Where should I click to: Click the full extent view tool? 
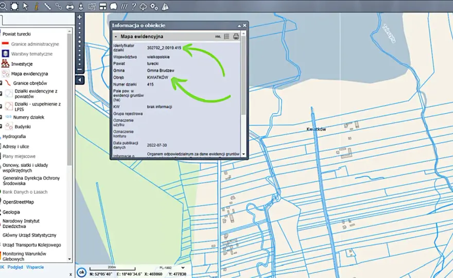coord(14,6)
